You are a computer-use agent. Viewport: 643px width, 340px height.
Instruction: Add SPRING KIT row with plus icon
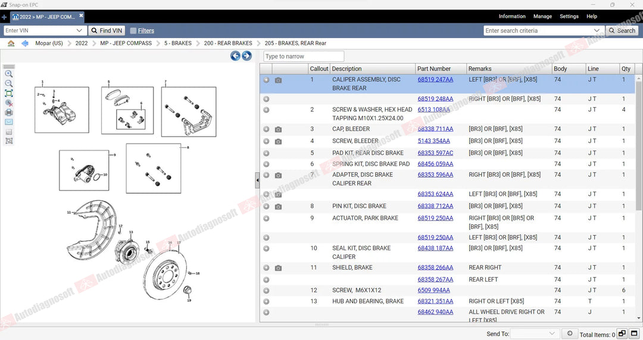click(266, 164)
